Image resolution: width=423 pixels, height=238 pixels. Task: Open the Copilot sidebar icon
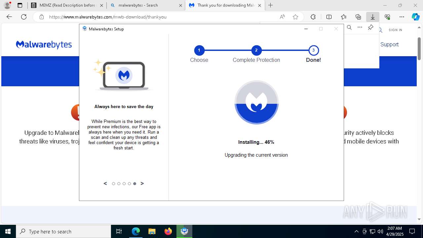tap(415, 17)
